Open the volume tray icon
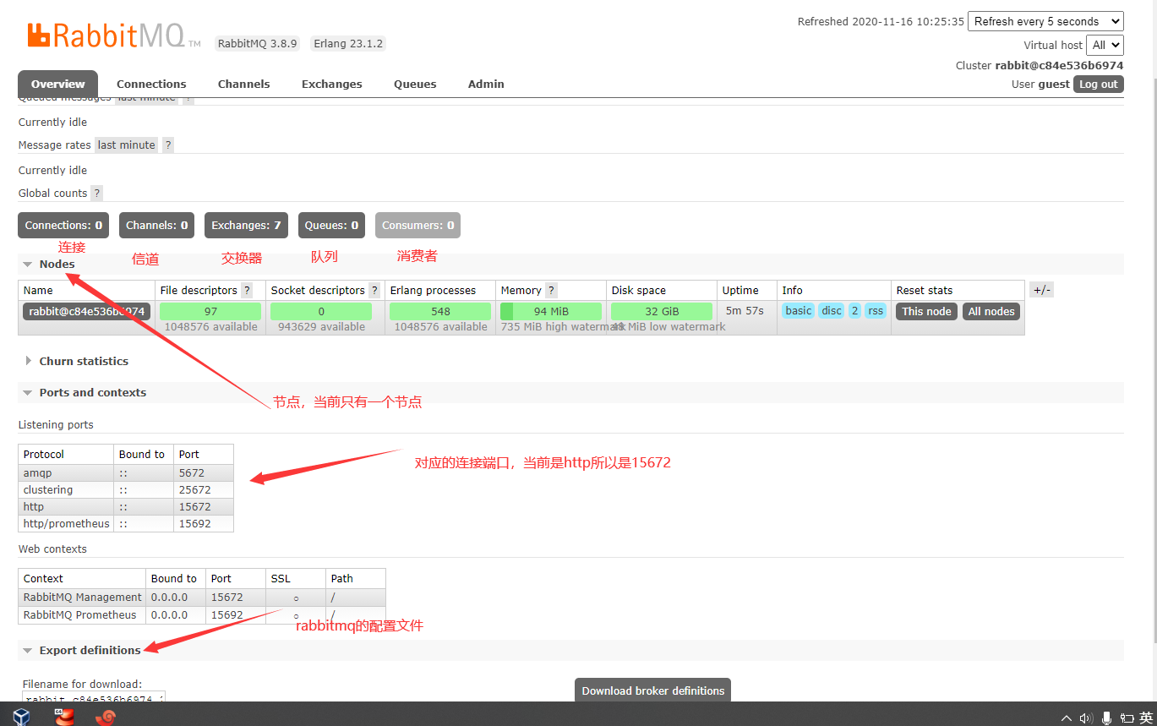1157x726 pixels. 1086,718
